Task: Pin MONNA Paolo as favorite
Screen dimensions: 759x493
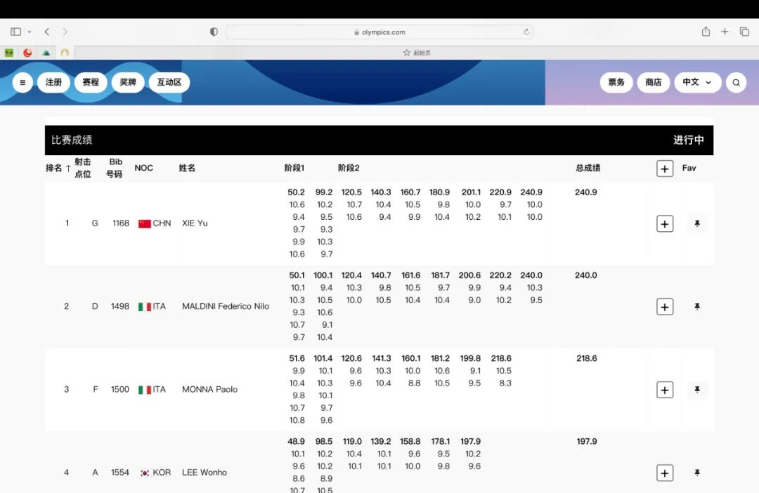Action: [697, 390]
